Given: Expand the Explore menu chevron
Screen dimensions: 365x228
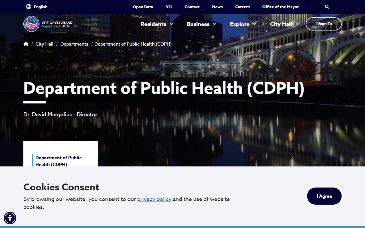Looking at the screenshot, I should pyautogui.click(x=255, y=24).
